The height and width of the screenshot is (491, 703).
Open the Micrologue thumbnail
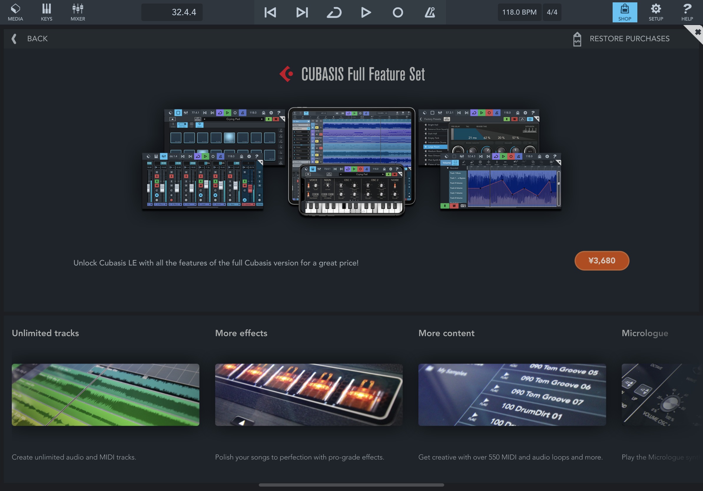(662, 394)
